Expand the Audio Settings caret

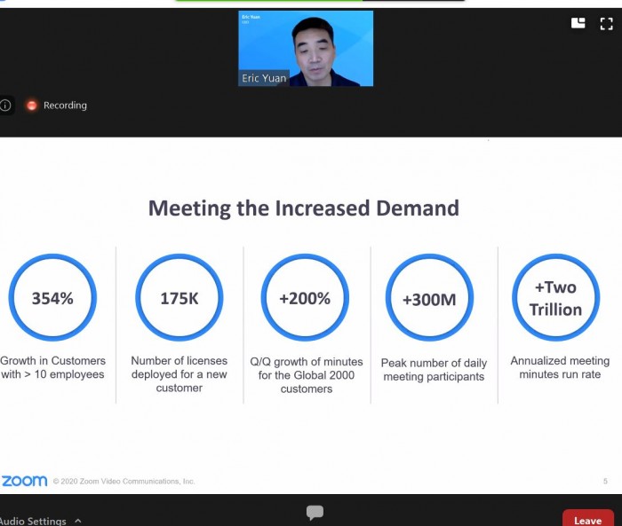point(78,521)
